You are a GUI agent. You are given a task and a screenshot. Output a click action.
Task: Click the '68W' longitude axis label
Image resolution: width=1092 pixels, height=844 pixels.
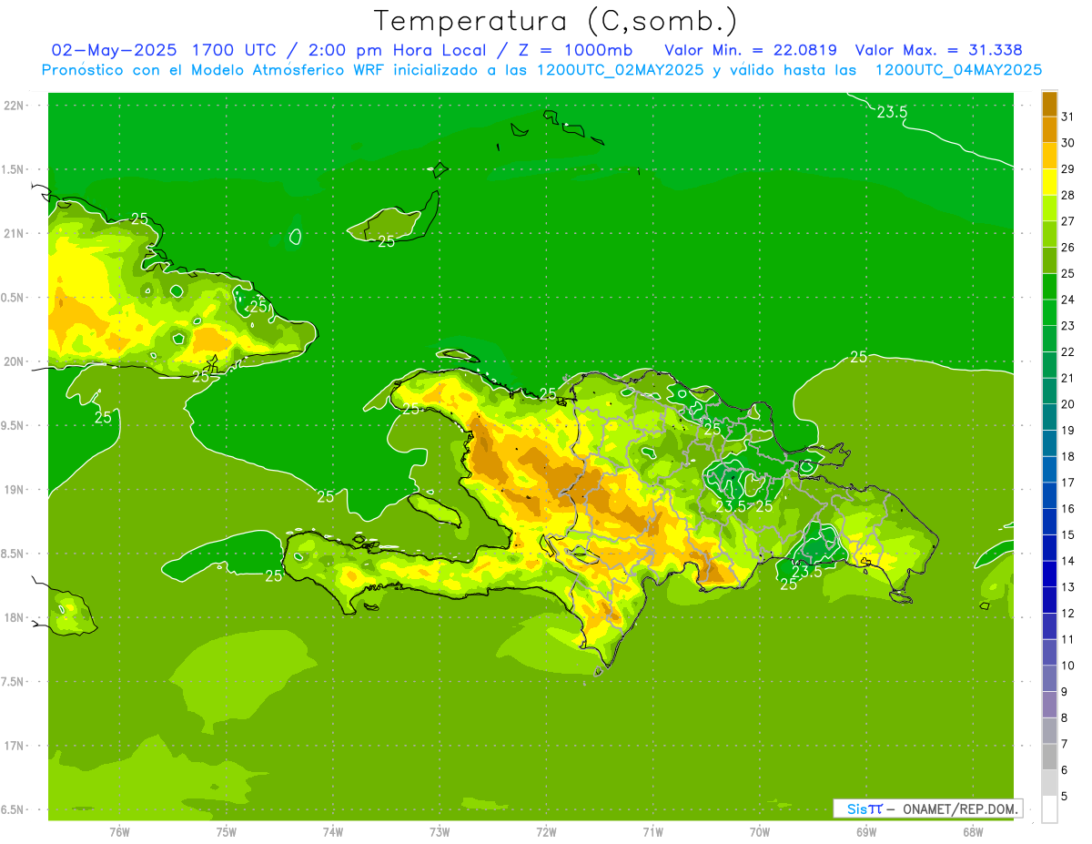click(x=973, y=831)
